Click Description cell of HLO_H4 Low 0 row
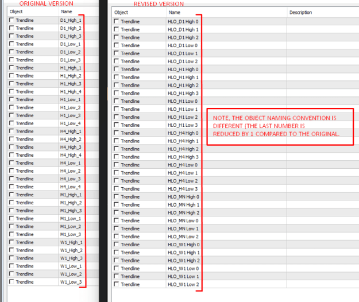The width and height of the screenshot is (359, 302). click(x=323, y=165)
